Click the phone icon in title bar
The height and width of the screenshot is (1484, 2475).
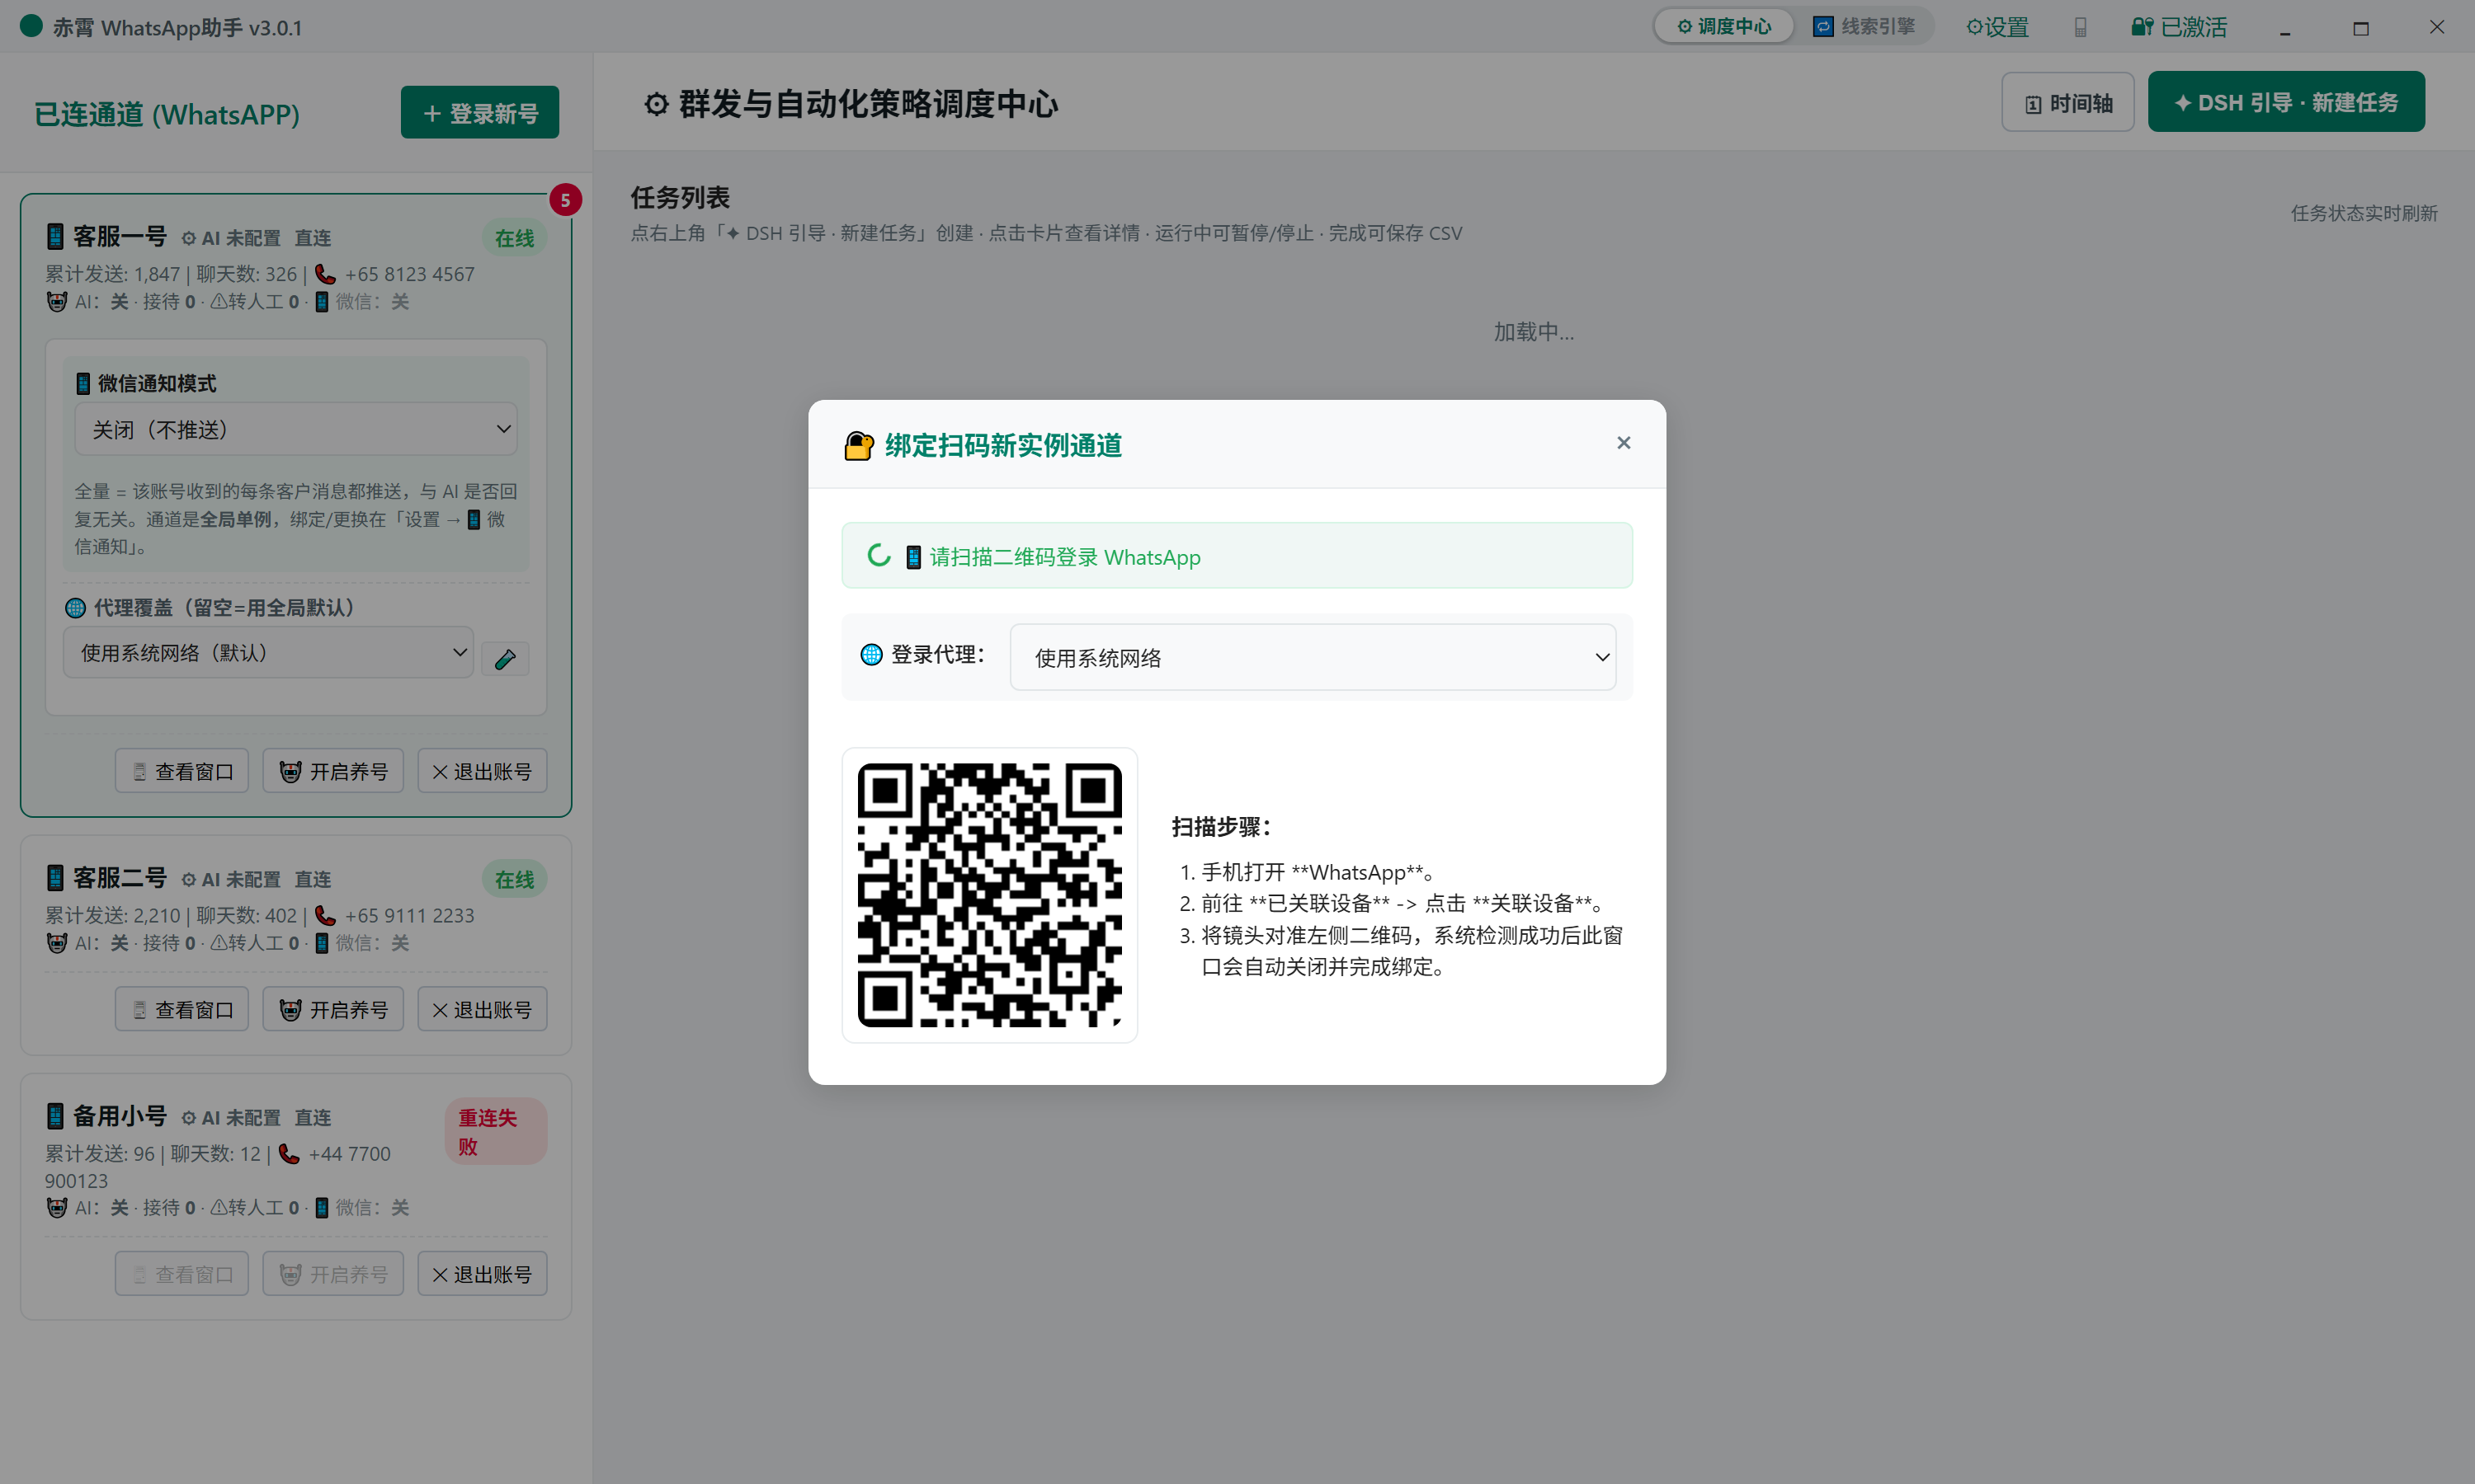(2080, 27)
